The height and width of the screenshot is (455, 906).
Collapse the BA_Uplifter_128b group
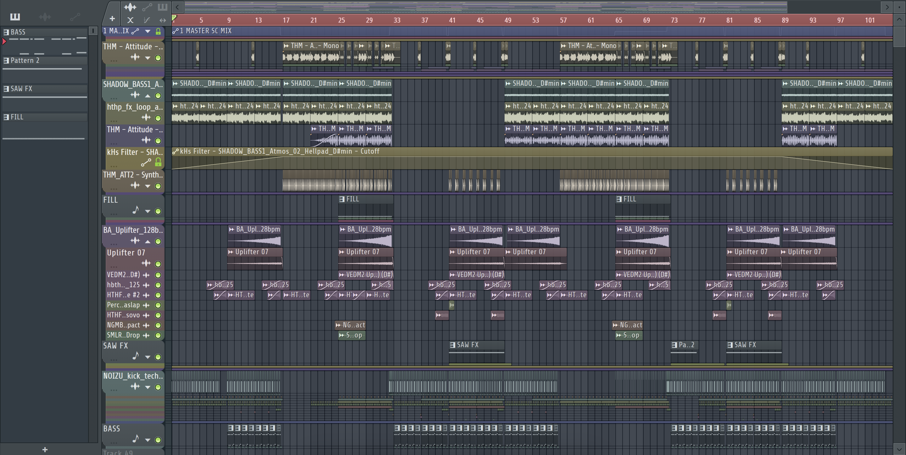click(x=148, y=241)
